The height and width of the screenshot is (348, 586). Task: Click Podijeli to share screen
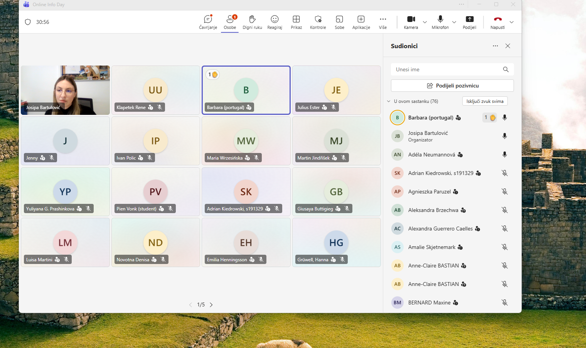(469, 22)
